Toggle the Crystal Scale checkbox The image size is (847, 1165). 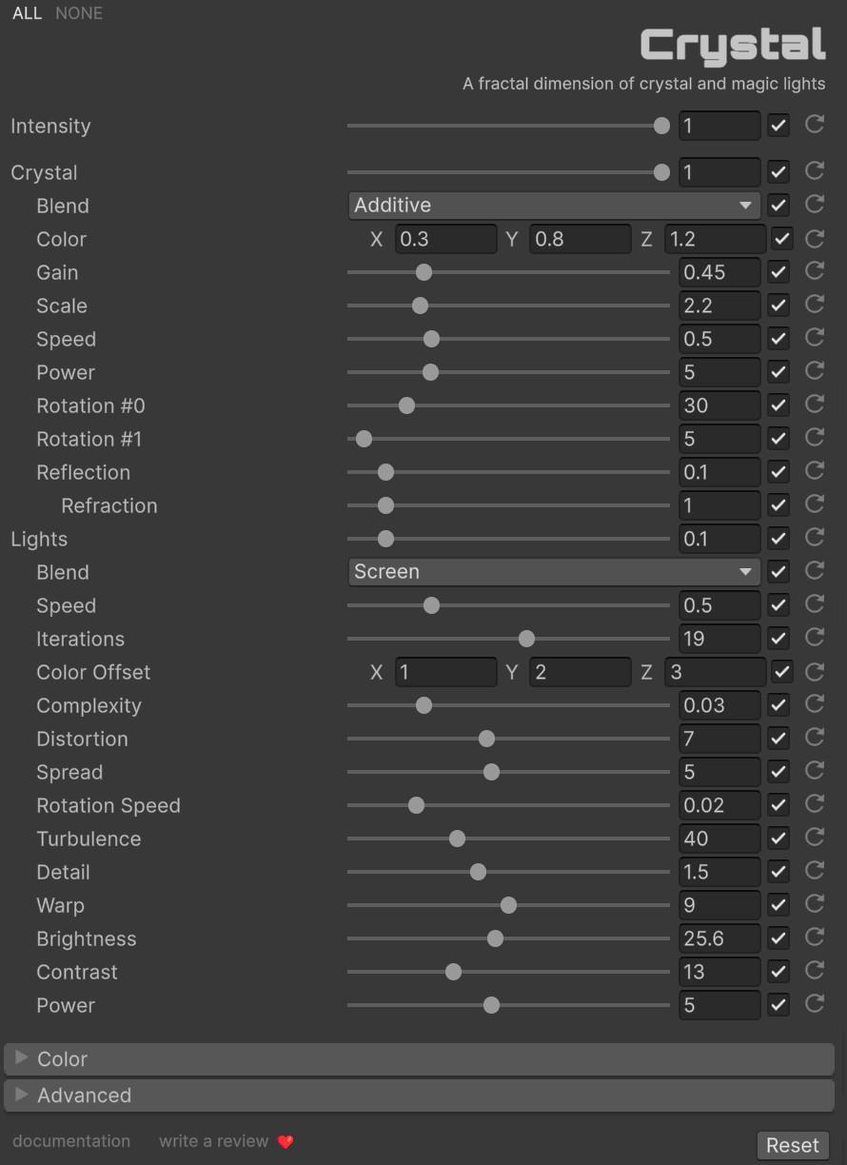pyautogui.click(x=778, y=306)
